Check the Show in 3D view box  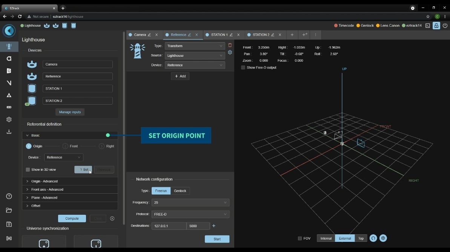point(28,170)
